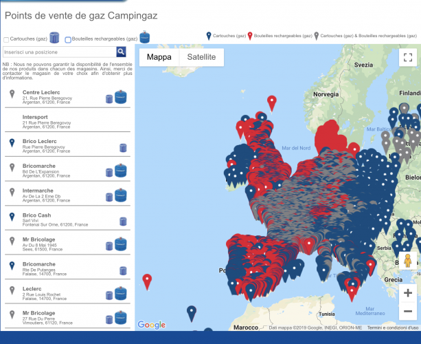The image size is (421, 344).
Task: Toggle map fullscreen view
Action: click(x=408, y=58)
